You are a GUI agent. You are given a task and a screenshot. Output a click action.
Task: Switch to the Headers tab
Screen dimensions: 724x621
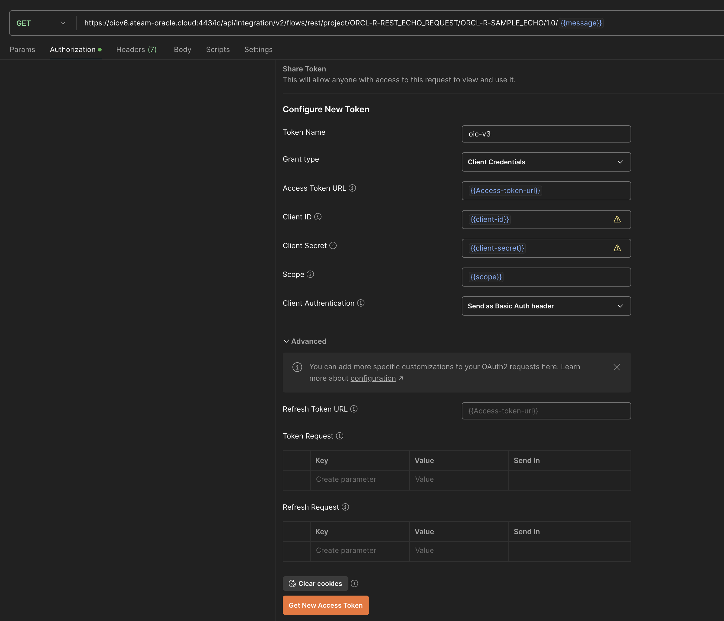coord(136,49)
